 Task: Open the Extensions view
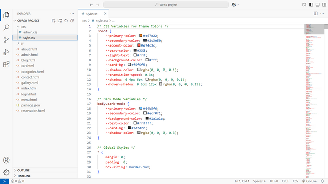coord(6,64)
